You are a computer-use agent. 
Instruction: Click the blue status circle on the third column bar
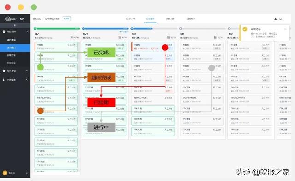(x=132, y=29)
